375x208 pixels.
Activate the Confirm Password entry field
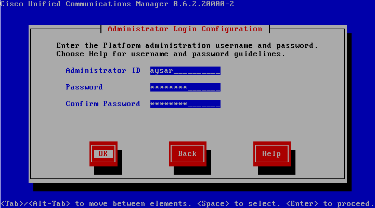point(185,104)
